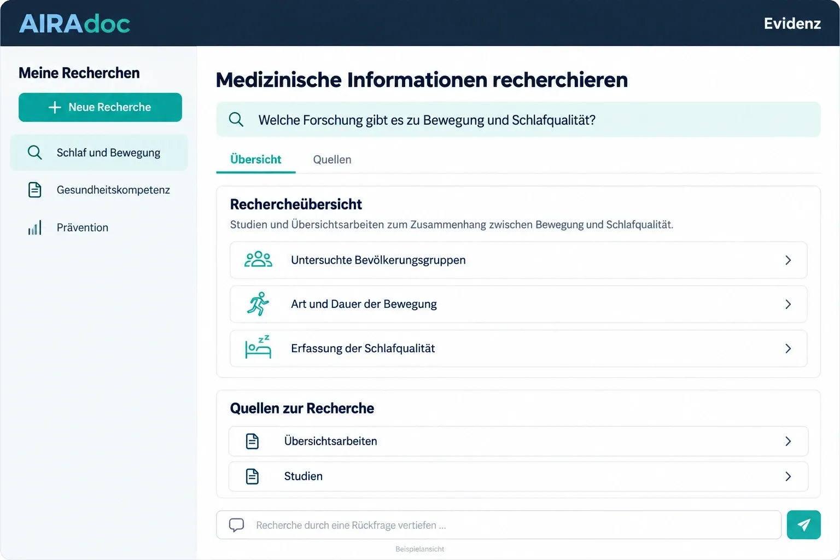This screenshot has width=840, height=560.
Task: Click the Untersuchte Bevölkerungsgruppen label
Action: click(378, 260)
